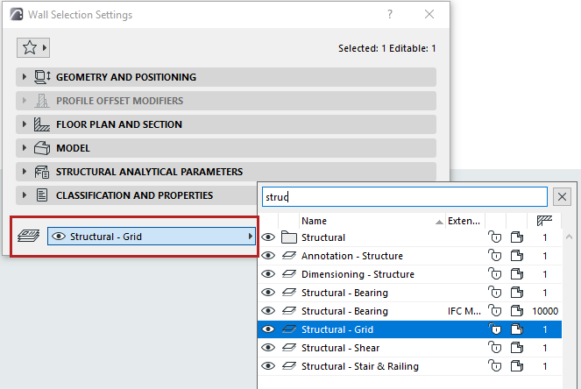Viewport: 581px width, 389px height.
Task: Click the solid-model icon for Annotation - Structure
Action: tap(519, 256)
